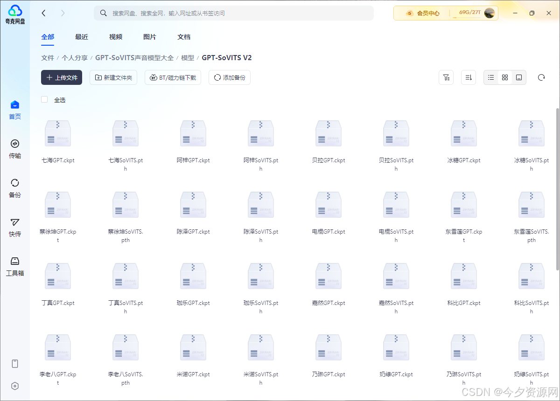Select the 科比GPT.ckpt file icon
Viewport: 560px width, 401px height.
pyautogui.click(x=464, y=276)
